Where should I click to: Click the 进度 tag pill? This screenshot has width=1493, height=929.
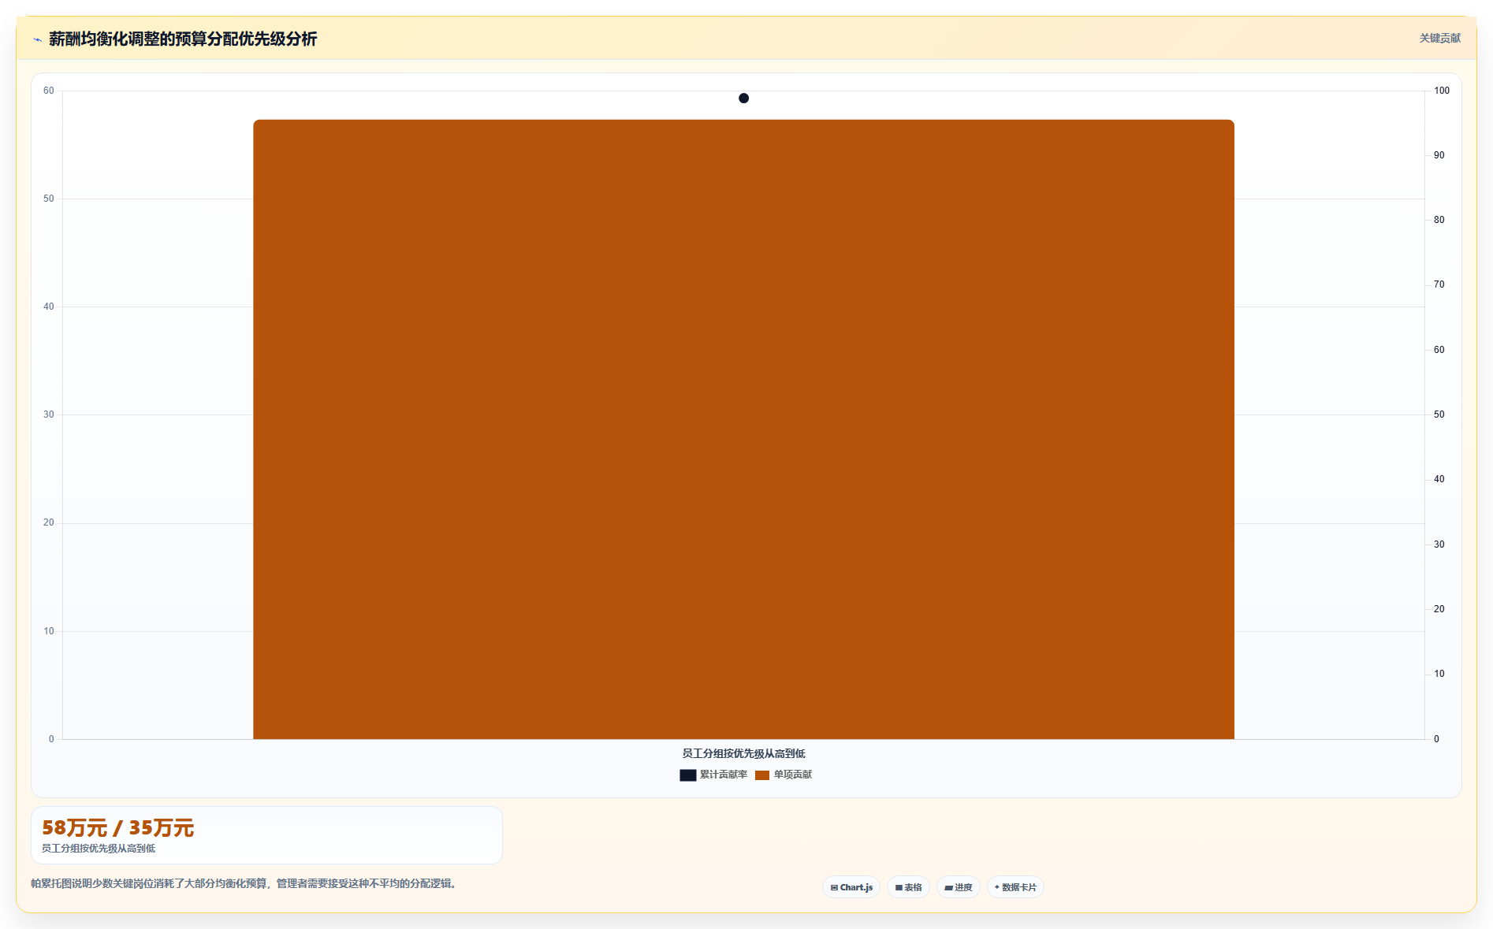(959, 887)
